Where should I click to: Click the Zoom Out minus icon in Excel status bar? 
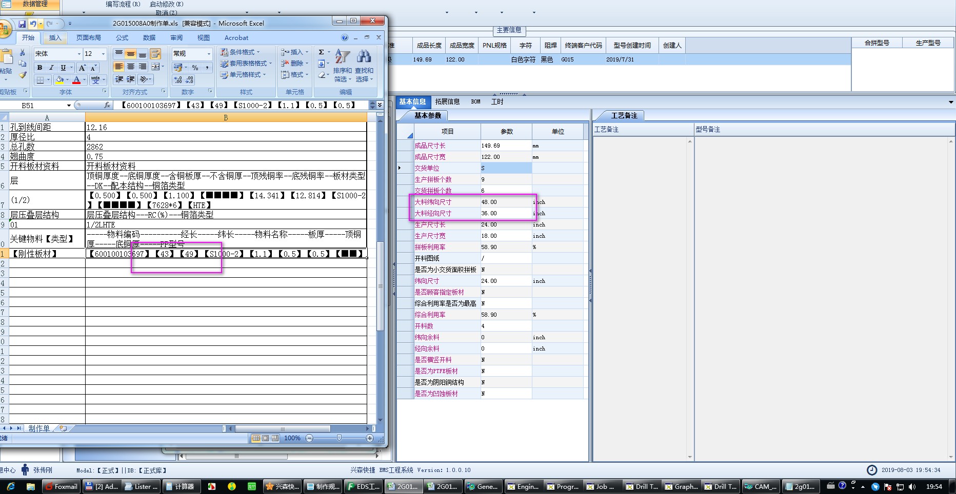[x=309, y=438]
